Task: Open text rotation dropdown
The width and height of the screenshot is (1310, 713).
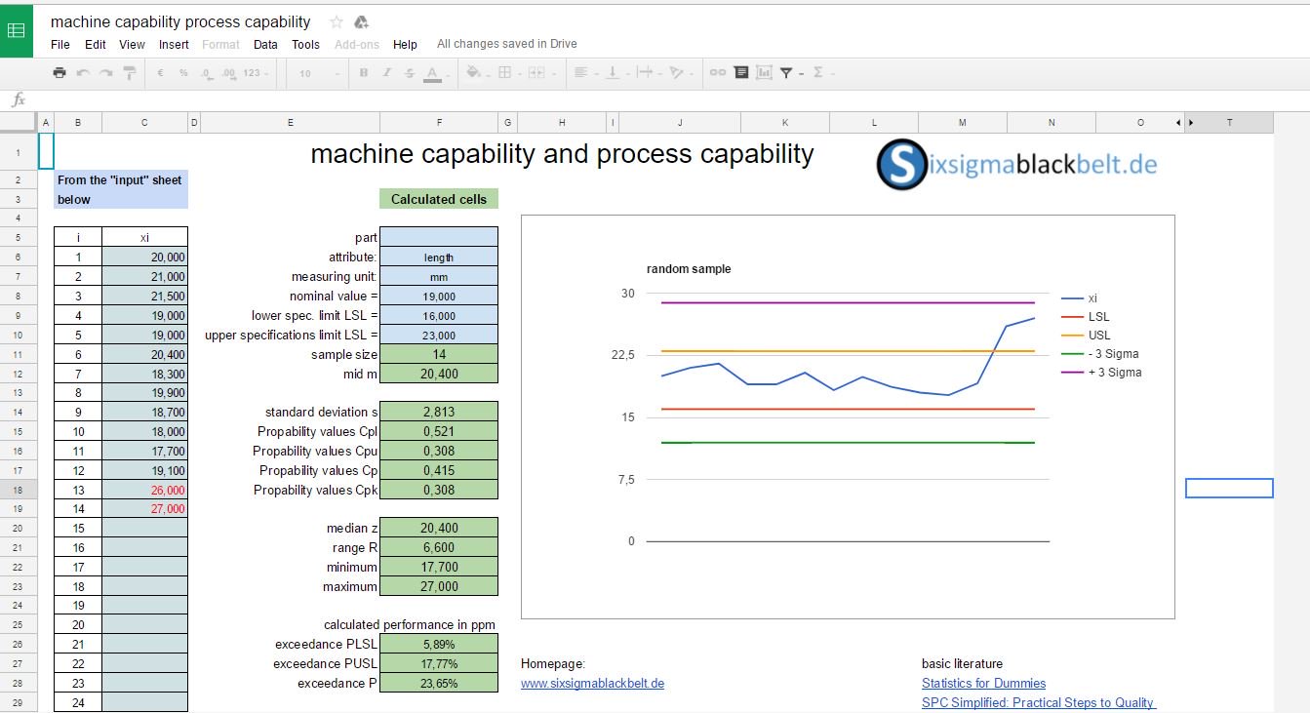Action: point(680,72)
